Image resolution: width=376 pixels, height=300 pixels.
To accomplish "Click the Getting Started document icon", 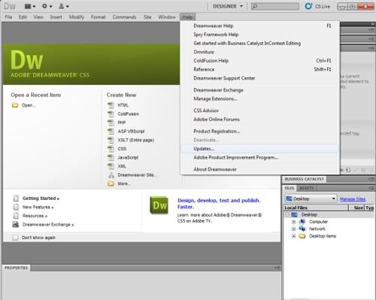I will point(16,198).
